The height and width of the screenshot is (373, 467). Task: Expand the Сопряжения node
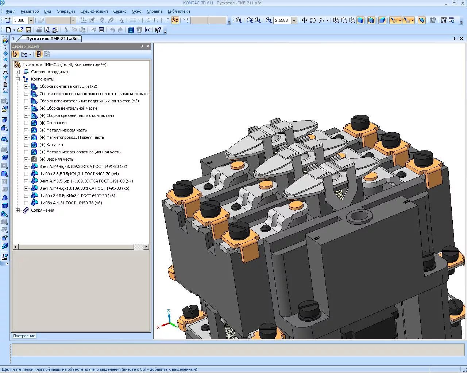pyautogui.click(x=18, y=210)
